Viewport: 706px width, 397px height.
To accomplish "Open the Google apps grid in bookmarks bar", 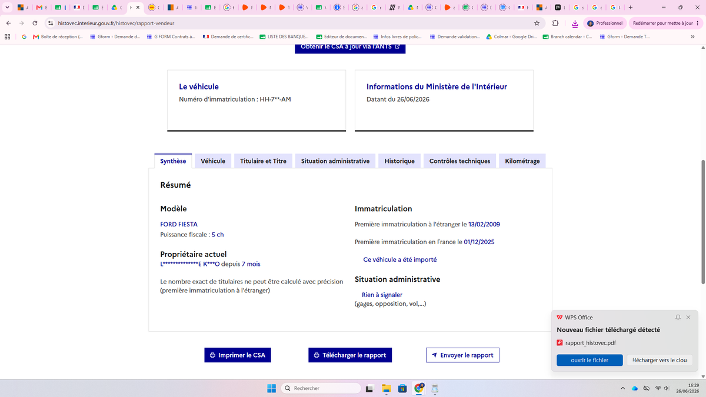I will 7,36.
